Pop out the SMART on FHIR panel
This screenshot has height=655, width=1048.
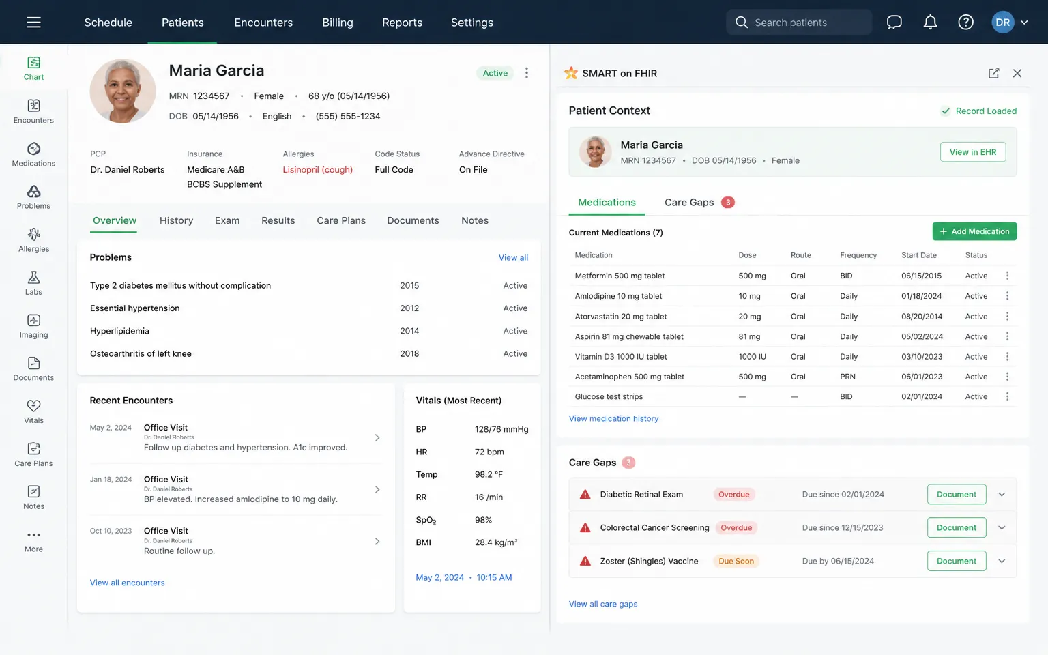point(993,73)
